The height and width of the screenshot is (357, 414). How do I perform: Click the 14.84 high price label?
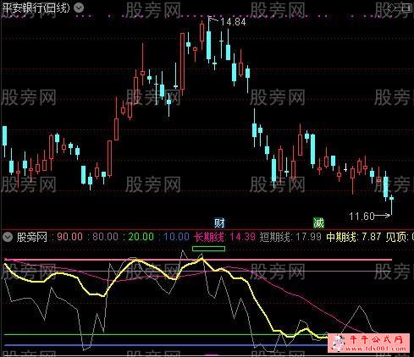[x=233, y=22]
